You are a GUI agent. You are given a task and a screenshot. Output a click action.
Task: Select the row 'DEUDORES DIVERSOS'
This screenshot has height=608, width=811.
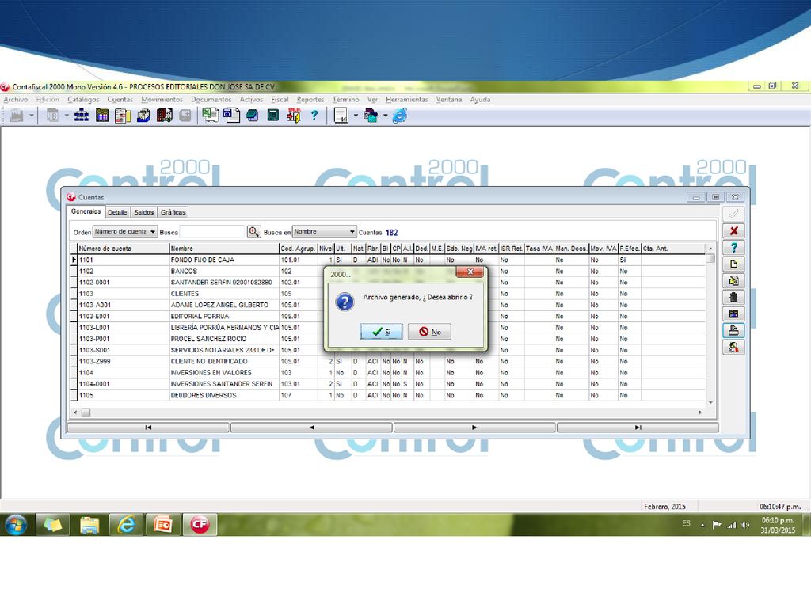(388, 396)
